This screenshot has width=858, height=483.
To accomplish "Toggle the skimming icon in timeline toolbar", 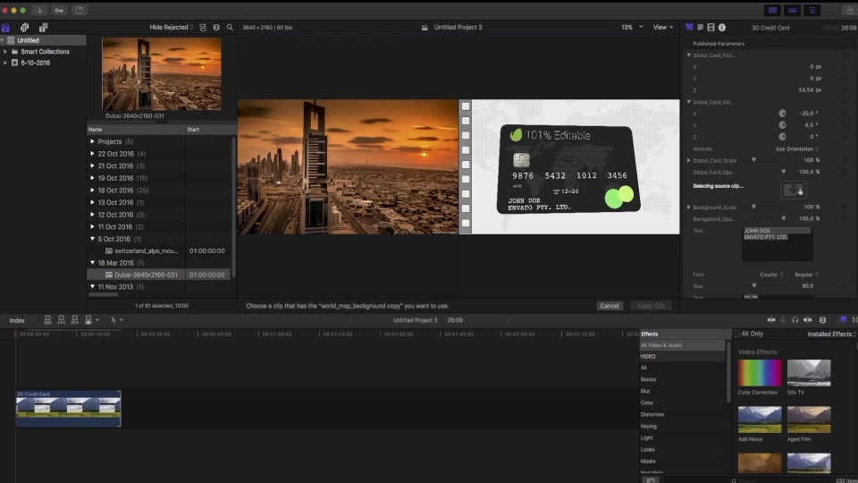I will 771,320.
